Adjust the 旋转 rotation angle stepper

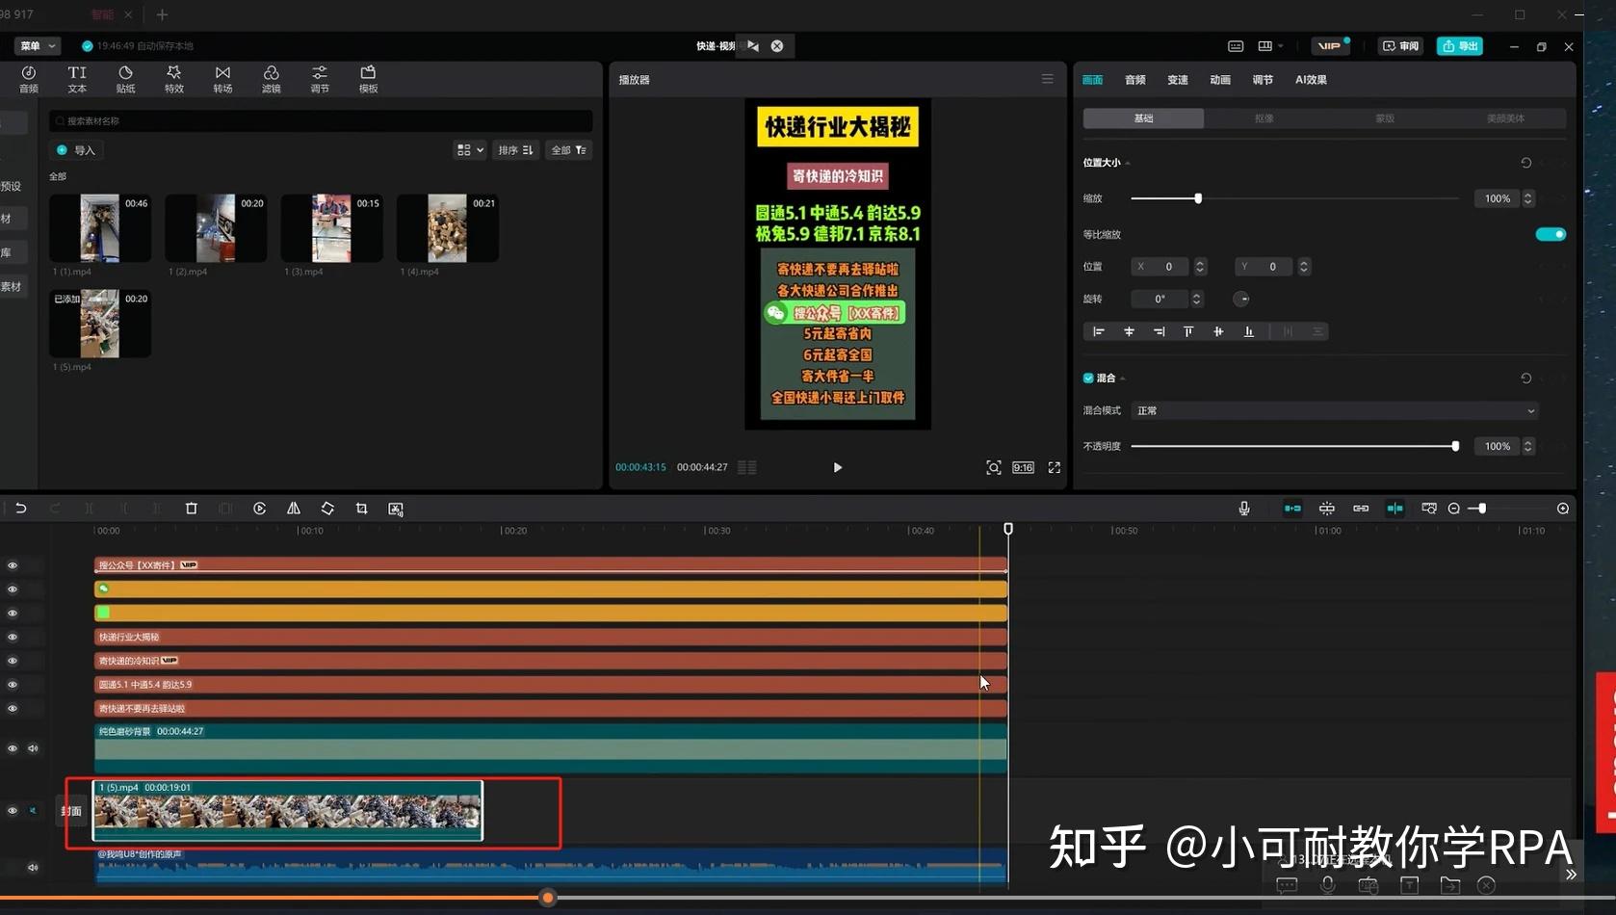[1196, 300]
